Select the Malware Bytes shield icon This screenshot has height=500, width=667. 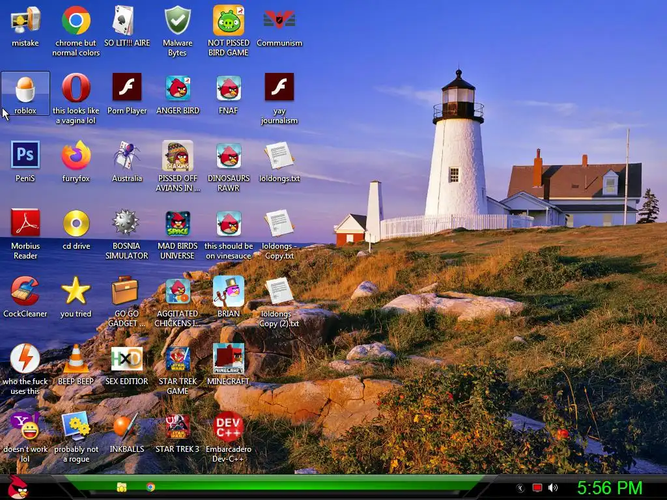tap(177, 20)
